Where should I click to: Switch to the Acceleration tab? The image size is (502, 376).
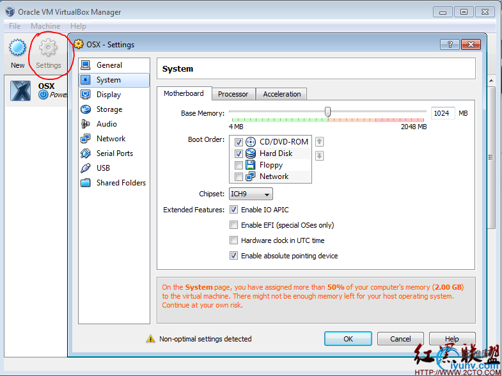point(282,94)
